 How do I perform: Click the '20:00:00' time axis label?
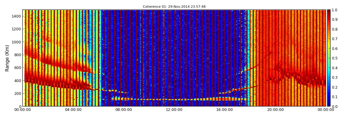click(275, 110)
